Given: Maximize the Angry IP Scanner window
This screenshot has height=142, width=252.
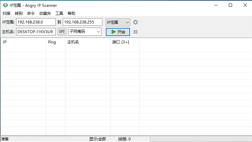Looking at the screenshot, I should (x=230, y=5).
